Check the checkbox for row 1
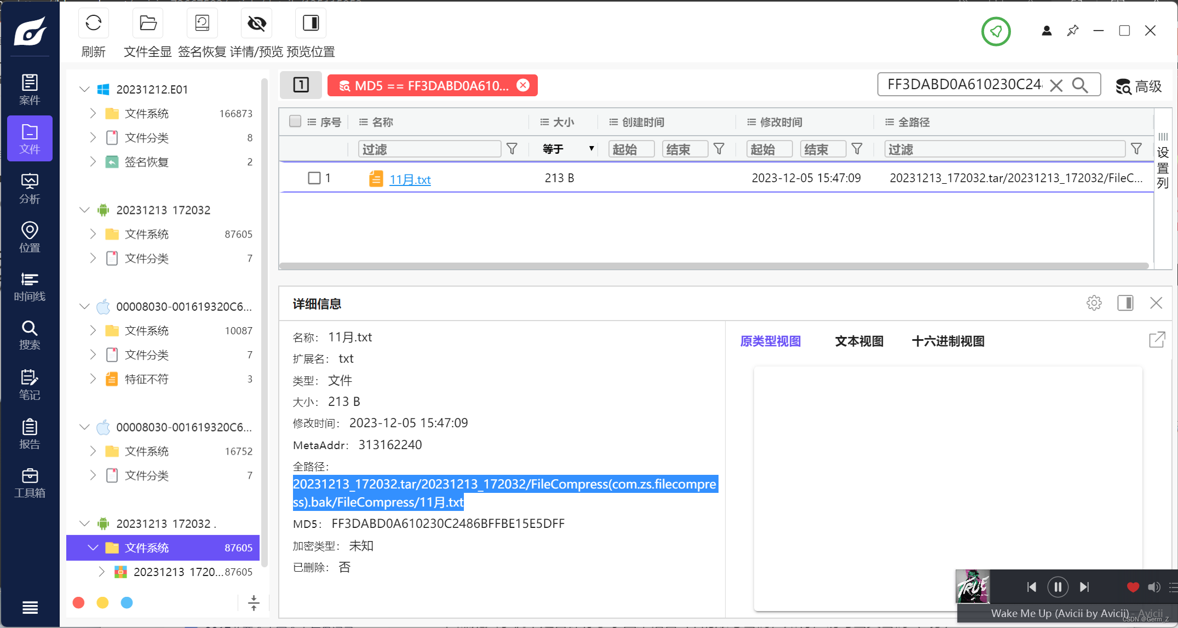 click(314, 178)
